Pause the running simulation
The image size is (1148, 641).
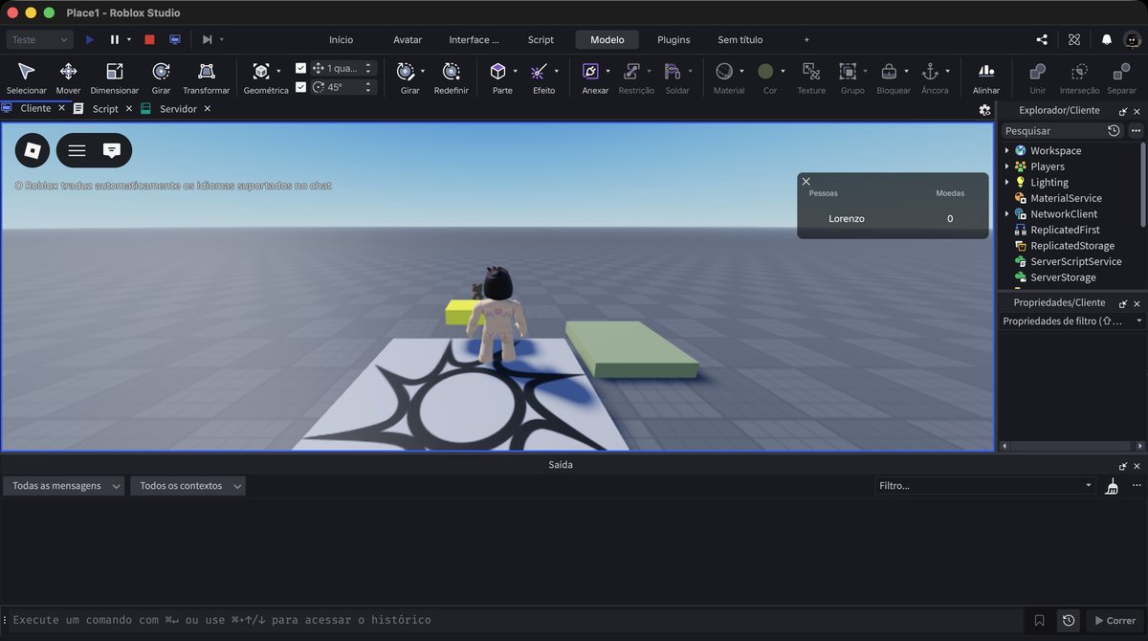click(115, 39)
